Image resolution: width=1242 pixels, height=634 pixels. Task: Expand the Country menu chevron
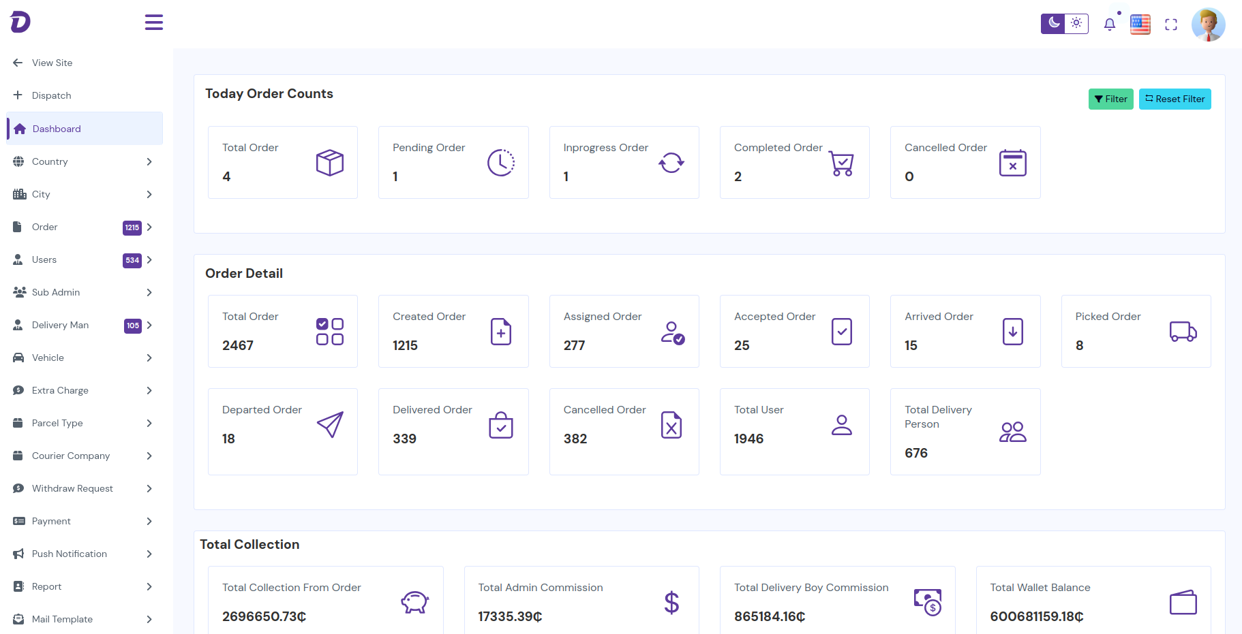click(149, 161)
